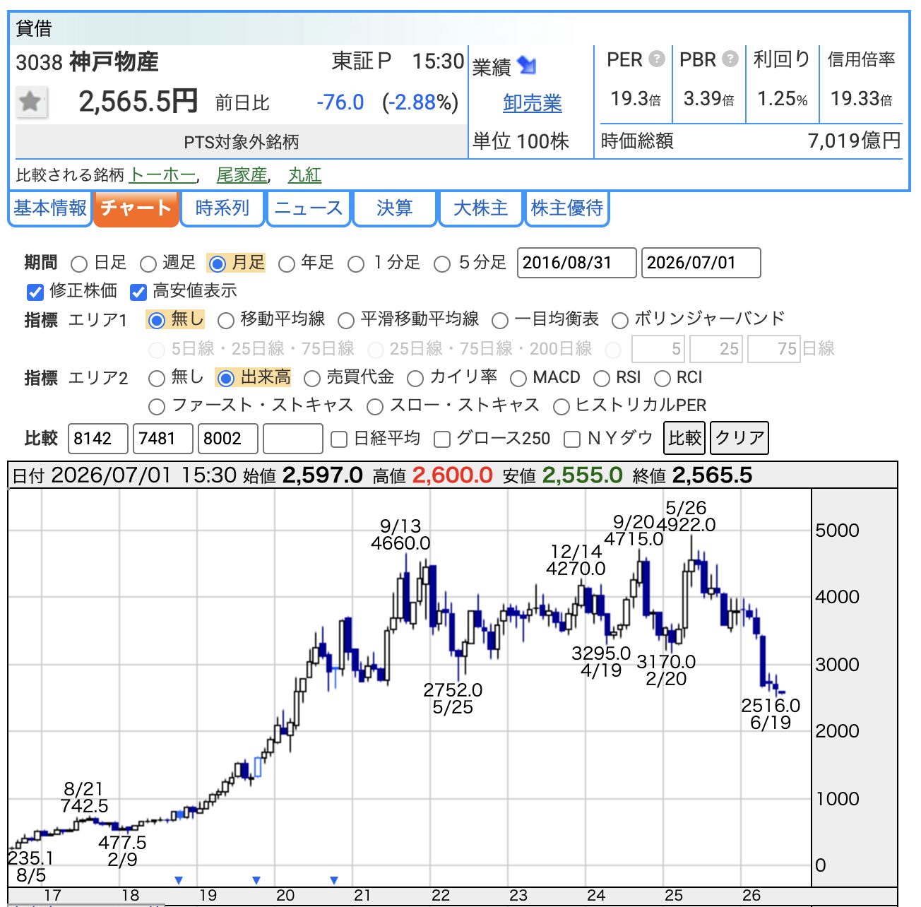Open compared stock 丸紅 link

[305, 174]
